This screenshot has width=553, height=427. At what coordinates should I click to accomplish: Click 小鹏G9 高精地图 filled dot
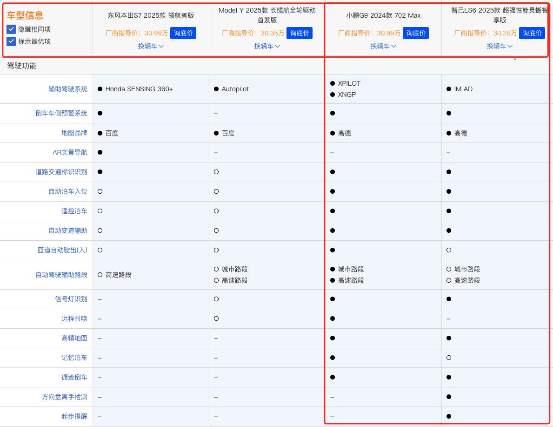(x=333, y=338)
